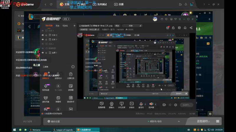Click the record video icon beside settings

pyautogui.click(x=164, y=105)
